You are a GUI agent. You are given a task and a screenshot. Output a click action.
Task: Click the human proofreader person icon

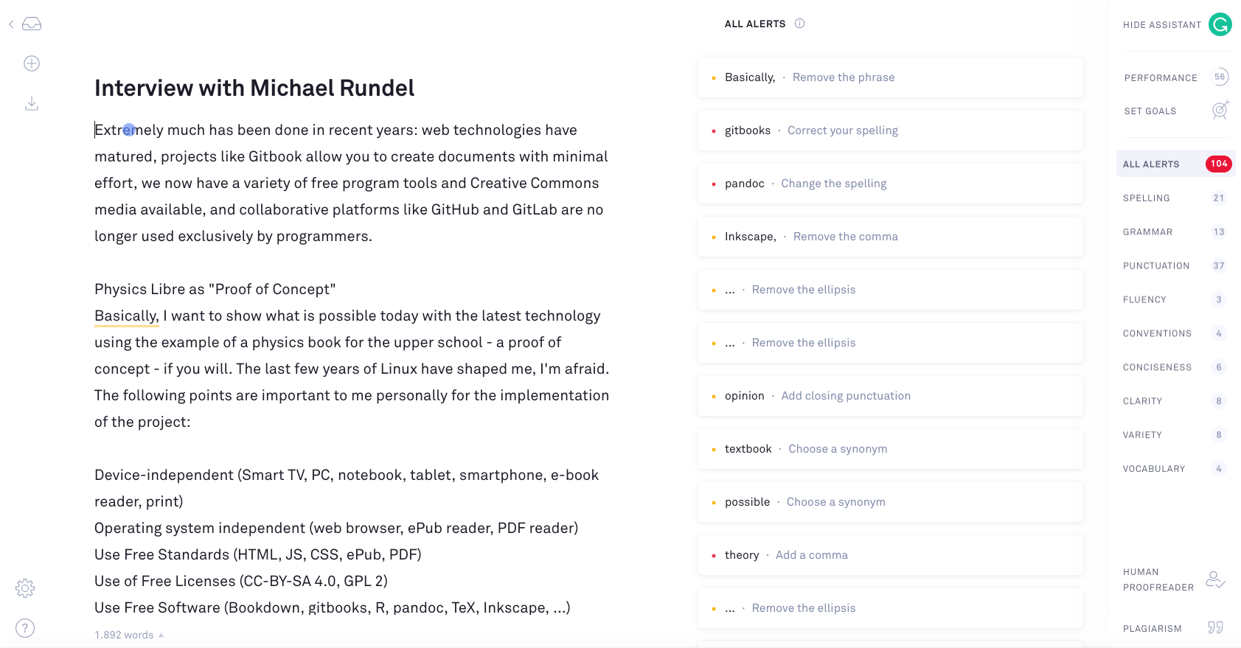click(1215, 579)
